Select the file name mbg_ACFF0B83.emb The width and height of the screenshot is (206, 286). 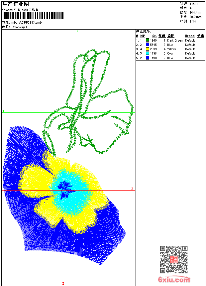(x=27, y=23)
